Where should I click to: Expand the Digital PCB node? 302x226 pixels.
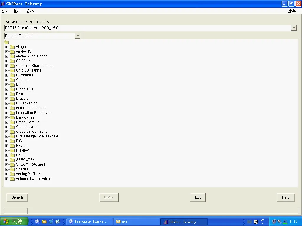coord(6,89)
